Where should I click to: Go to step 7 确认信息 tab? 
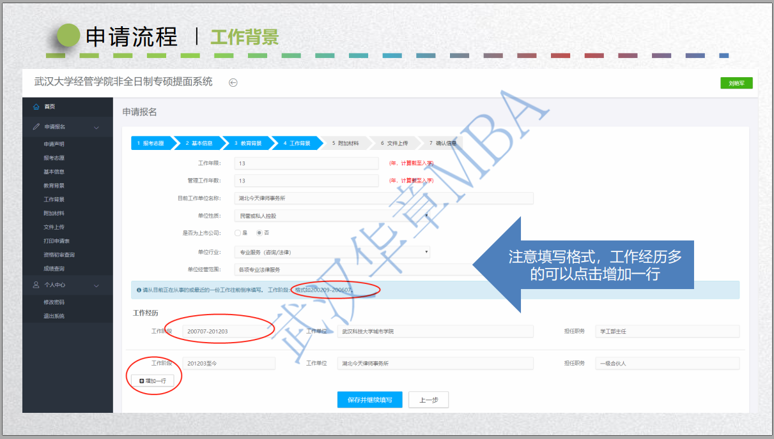[443, 144]
